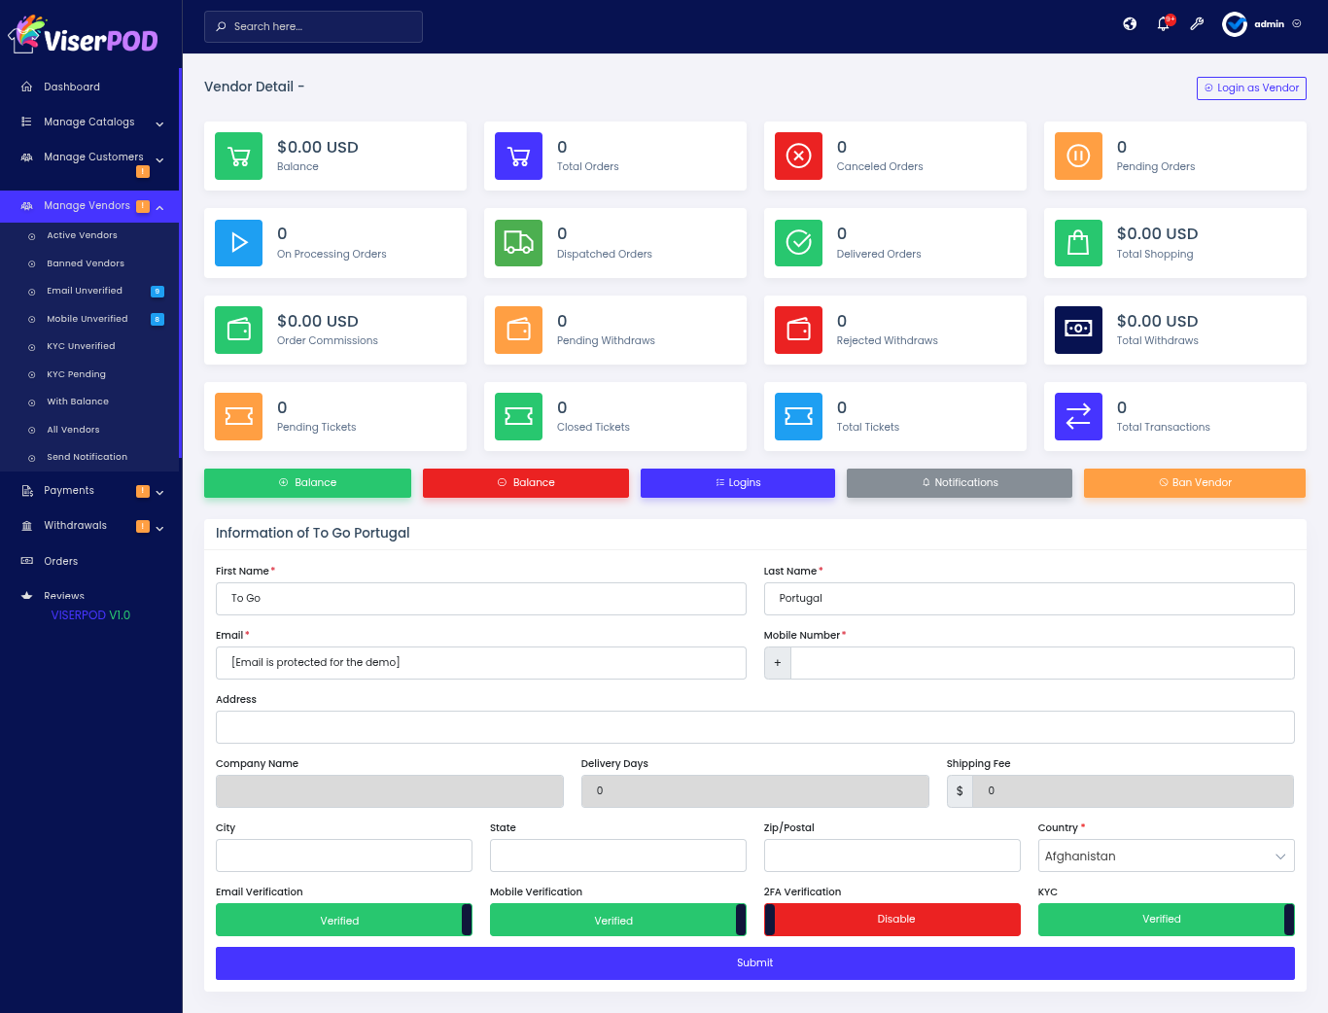Toggle the KYC Verified switch
Image resolution: width=1328 pixels, height=1013 pixels.
pyautogui.click(x=1166, y=920)
